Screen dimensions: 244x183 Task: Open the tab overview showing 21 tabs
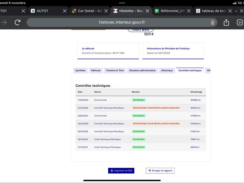click(240, 22)
